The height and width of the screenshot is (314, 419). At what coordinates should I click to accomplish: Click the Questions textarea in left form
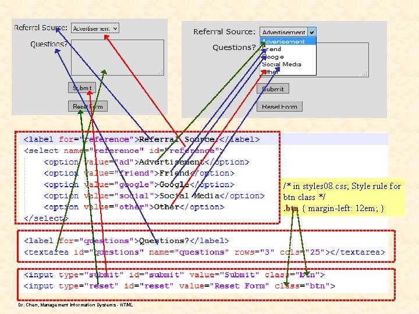tap(118, 58)
